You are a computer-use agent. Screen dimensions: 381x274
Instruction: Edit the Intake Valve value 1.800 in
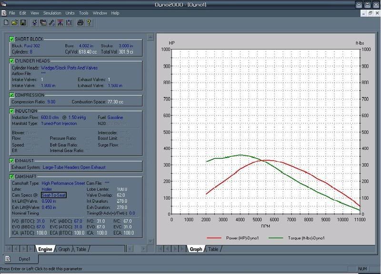point(48,86)
